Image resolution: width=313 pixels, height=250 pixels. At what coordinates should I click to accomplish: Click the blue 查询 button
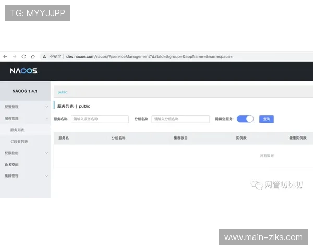267,119
